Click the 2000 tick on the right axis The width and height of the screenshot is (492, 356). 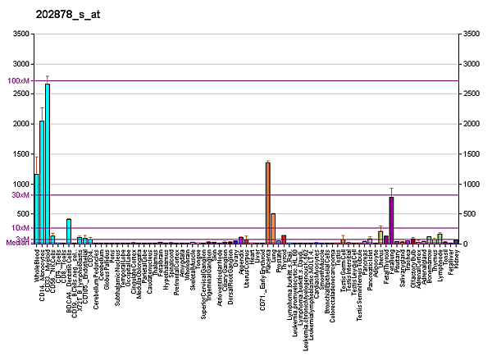click(471, 124)
